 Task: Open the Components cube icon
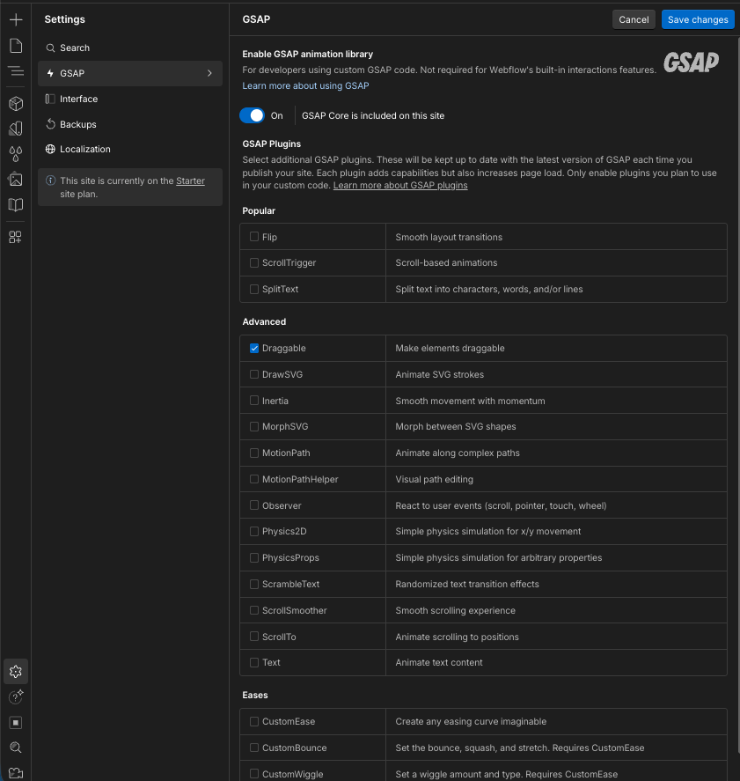[x=15, y=104]
